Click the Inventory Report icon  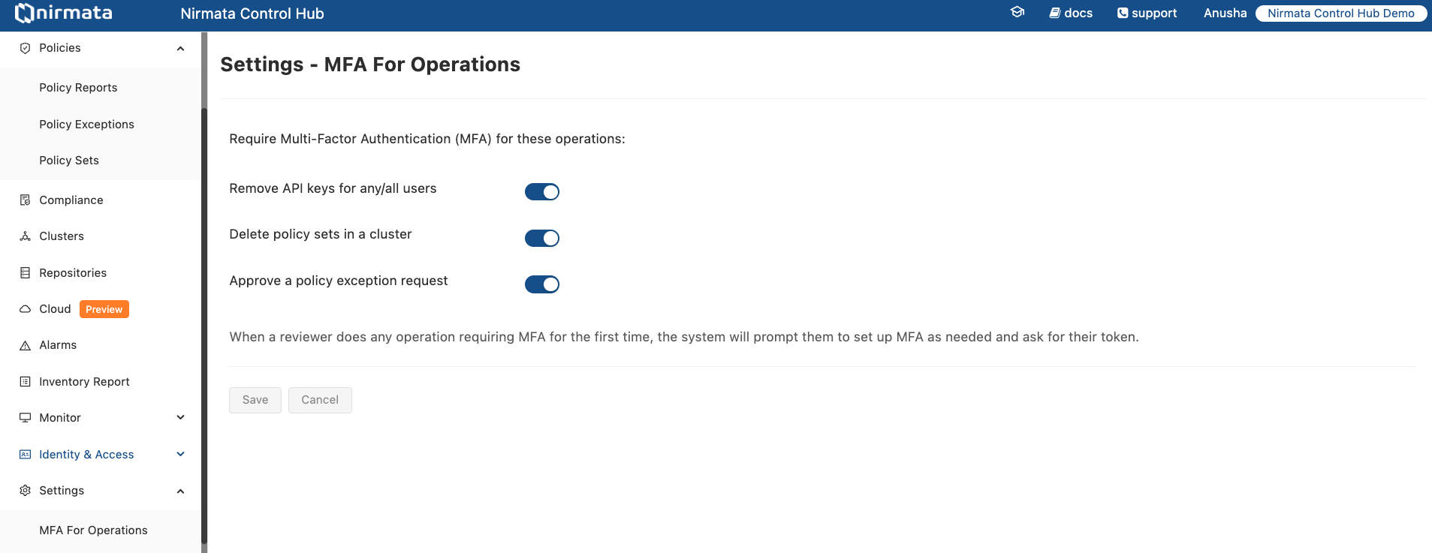tap(25, 381)
